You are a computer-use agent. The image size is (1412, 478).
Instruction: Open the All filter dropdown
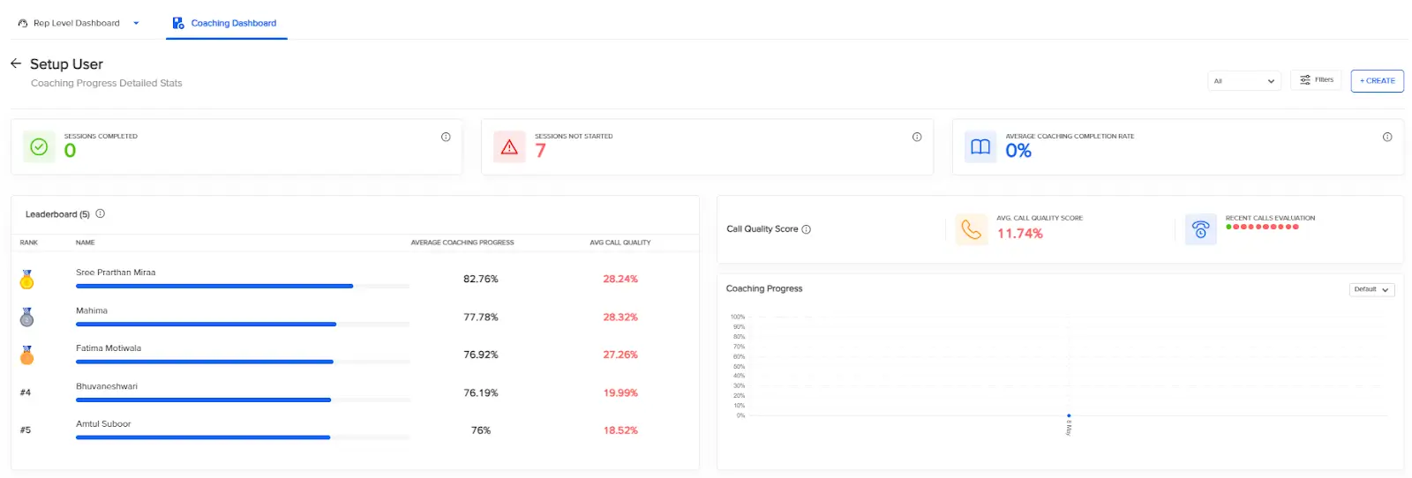pyautogui.click(x=1244, y=81)
